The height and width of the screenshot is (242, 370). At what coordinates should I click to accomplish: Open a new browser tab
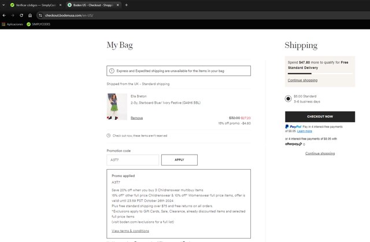126,5
